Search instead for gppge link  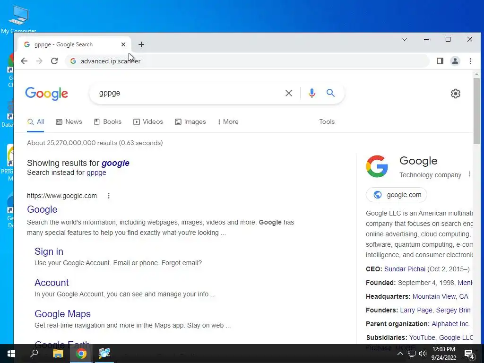[x=96, y=173]
